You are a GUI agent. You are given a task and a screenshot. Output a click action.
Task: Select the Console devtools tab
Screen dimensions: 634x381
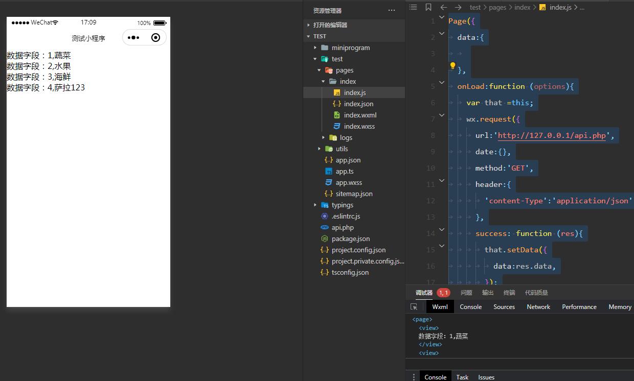pyautogui.click(x=471, y=307)
